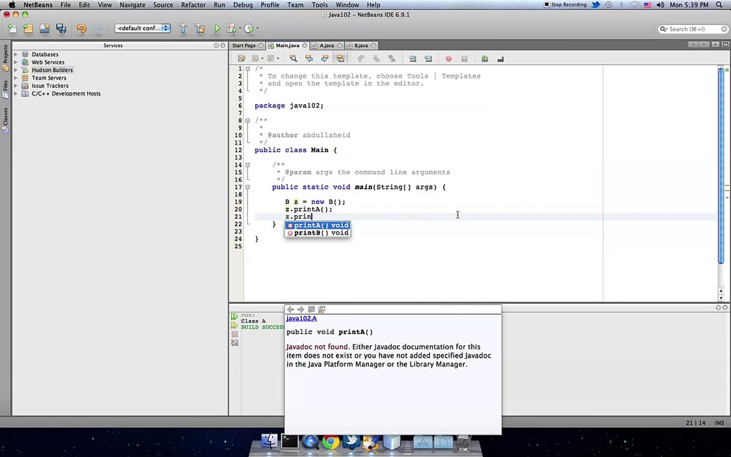Select printB() void from the completion popup

click(x=317, y=233)
